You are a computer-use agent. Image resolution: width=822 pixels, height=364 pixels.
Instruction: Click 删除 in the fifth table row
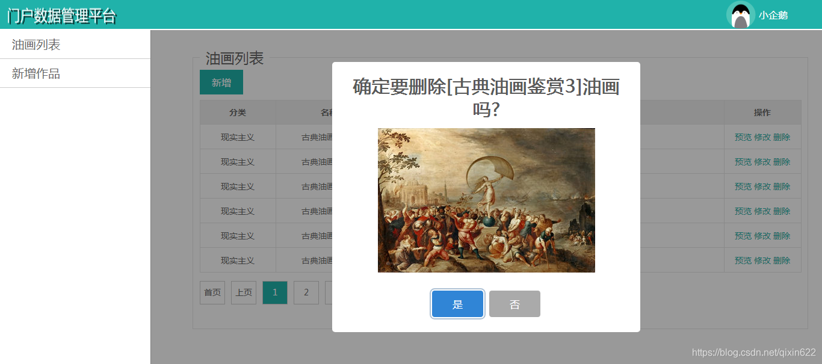[x=782, y=236]
